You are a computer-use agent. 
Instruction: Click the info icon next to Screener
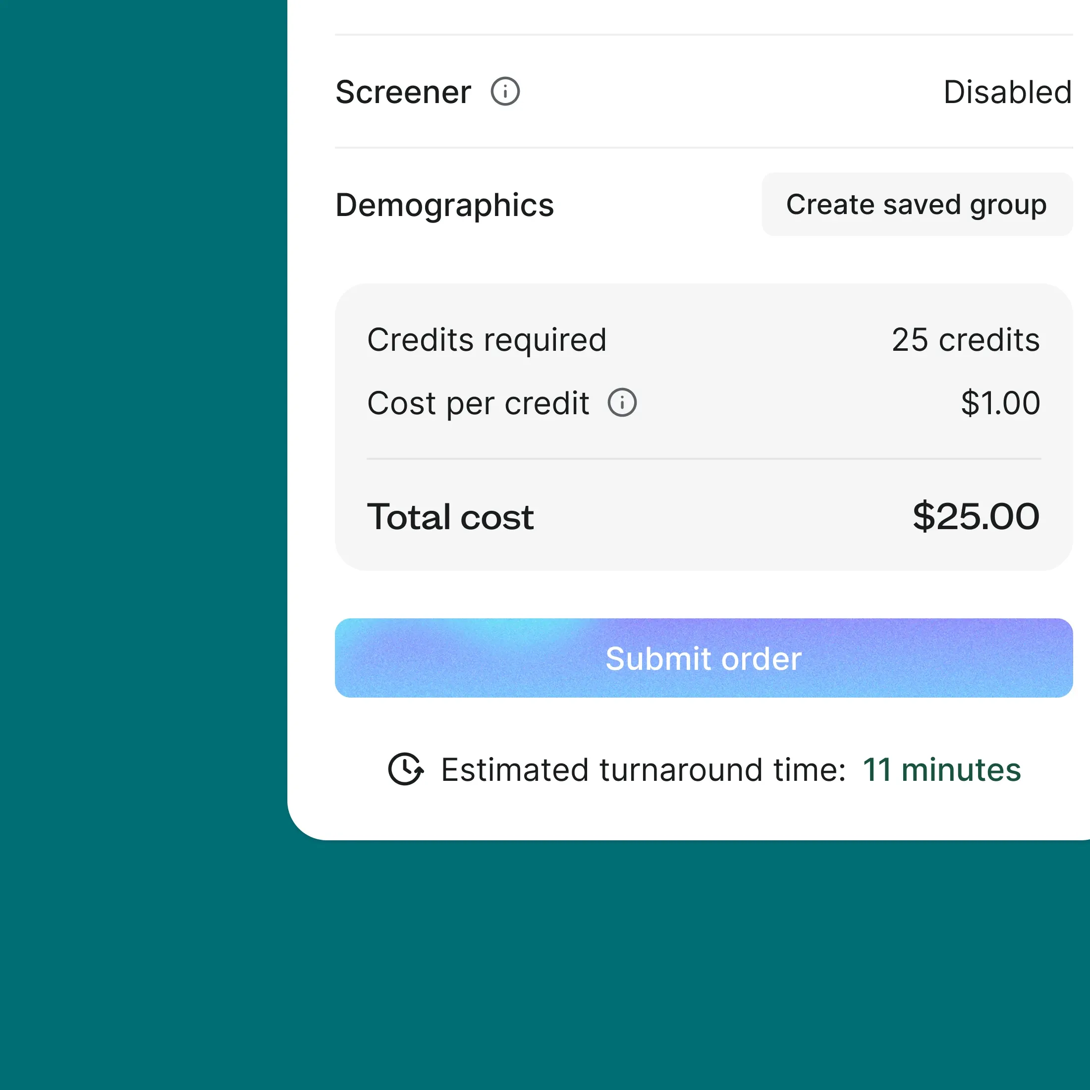point(505,91)
